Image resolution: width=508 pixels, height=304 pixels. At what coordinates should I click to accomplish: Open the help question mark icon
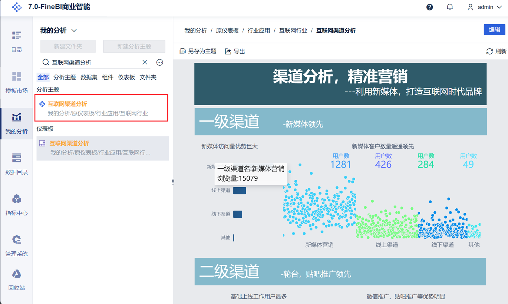point(430,7)
